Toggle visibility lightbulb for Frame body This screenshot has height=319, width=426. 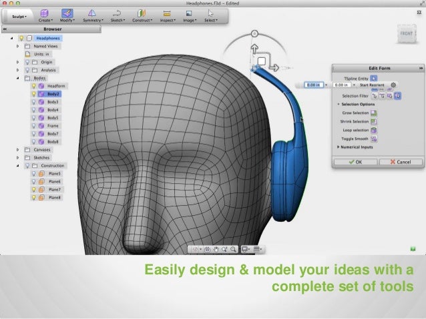coord(33,125)
